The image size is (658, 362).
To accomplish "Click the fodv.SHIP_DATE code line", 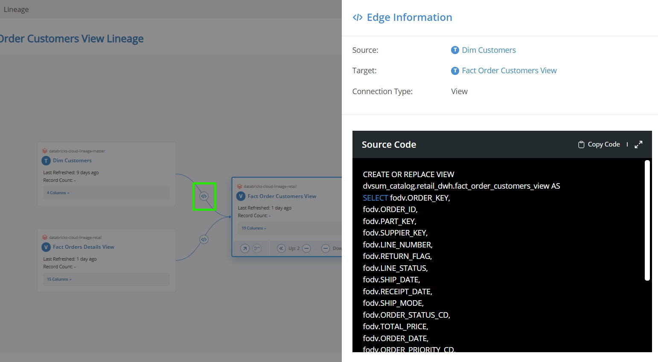I will (391, 280).
